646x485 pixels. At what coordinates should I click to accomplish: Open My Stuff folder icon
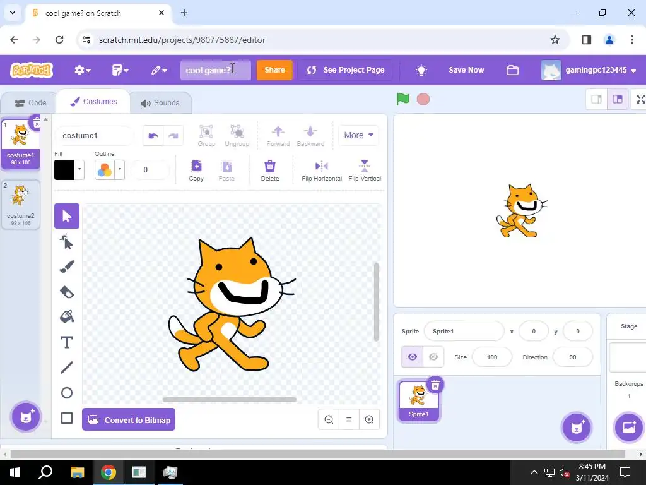tap(512, 70)
